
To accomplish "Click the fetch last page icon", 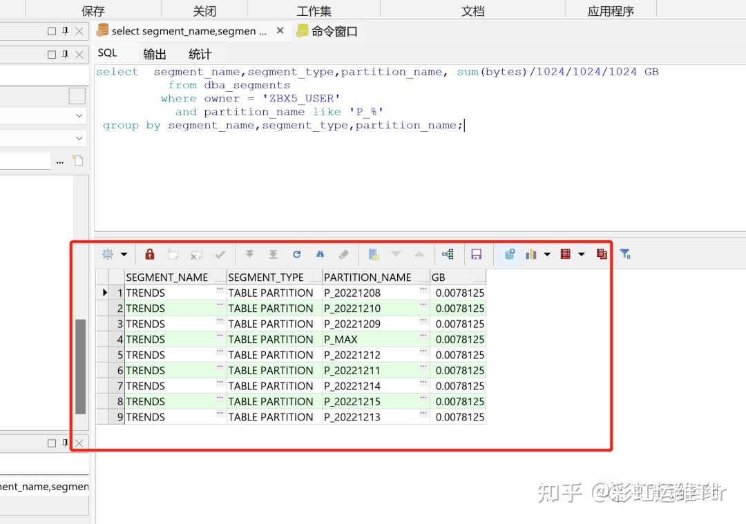I will click(273, 254).
